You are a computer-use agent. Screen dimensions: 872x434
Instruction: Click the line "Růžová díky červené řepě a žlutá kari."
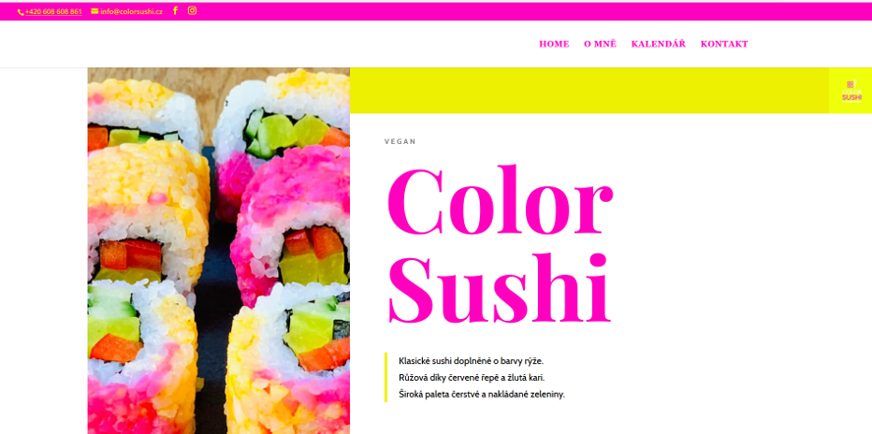472,378
